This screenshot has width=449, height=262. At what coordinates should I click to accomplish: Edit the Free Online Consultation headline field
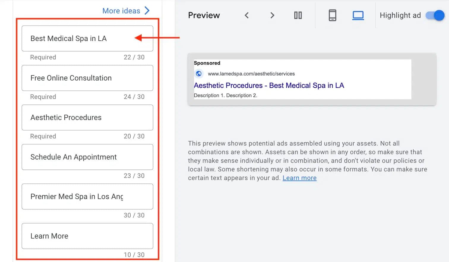tap(87, 78)
